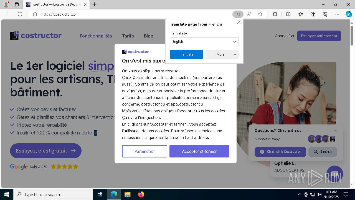Open a new tab with plus icon
Screen dimensions: 355x200
click(94, 4)
